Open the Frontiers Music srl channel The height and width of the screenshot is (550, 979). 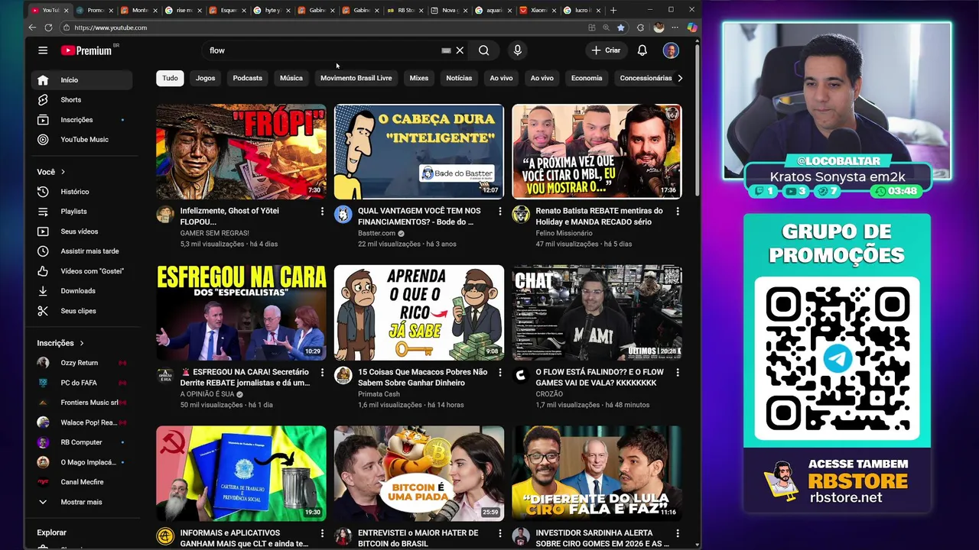coord(82,402)
